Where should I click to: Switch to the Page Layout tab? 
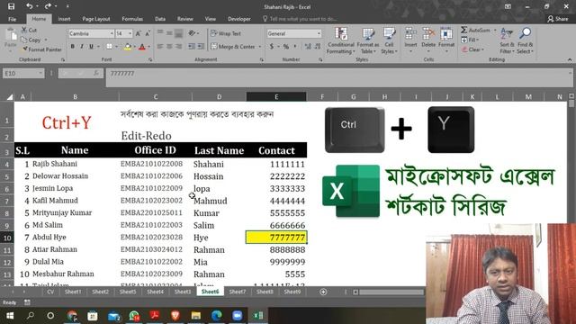point(96,19)
